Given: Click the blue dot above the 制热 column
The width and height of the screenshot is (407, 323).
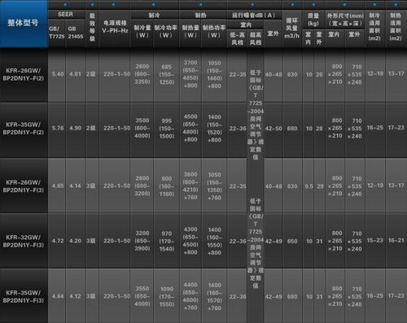Looking at the screenshot, I should [200, 4].
